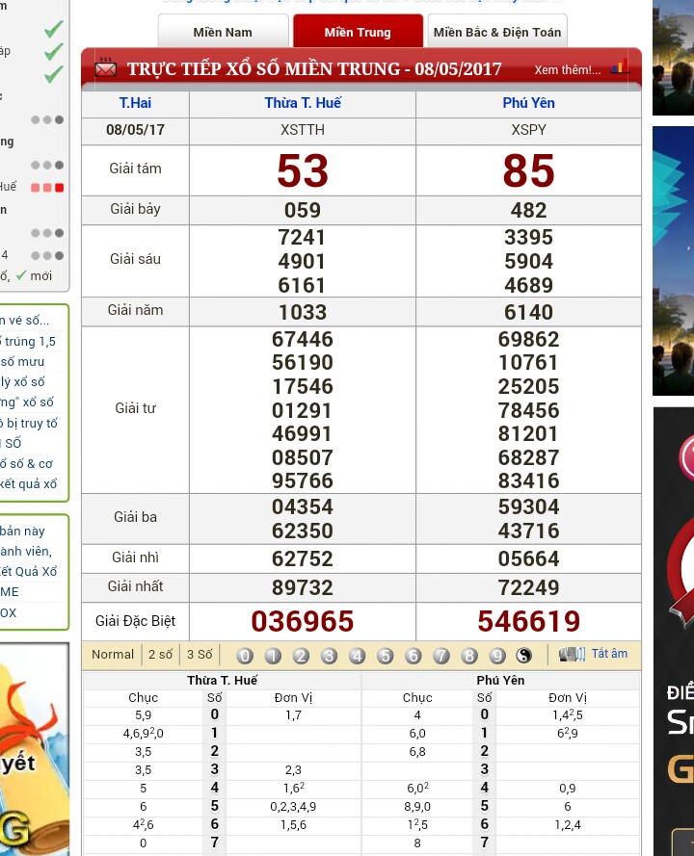Click digit 0 filter ball
The width and height of the screenshot is (694, 856).
coord(245,656)
